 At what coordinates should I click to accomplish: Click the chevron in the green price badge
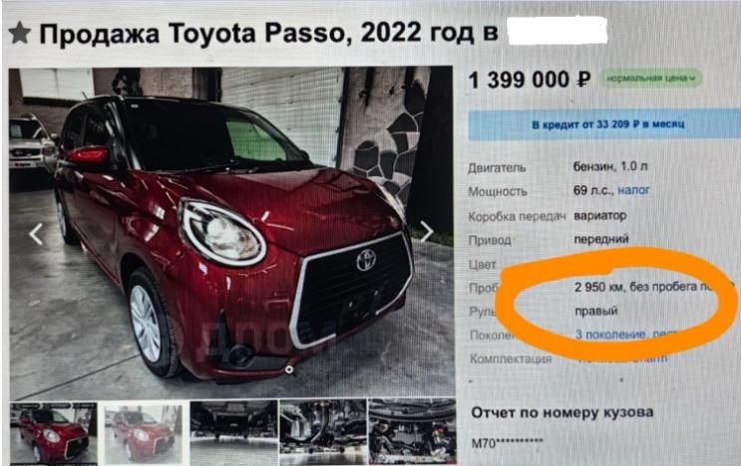pos(692,79)
